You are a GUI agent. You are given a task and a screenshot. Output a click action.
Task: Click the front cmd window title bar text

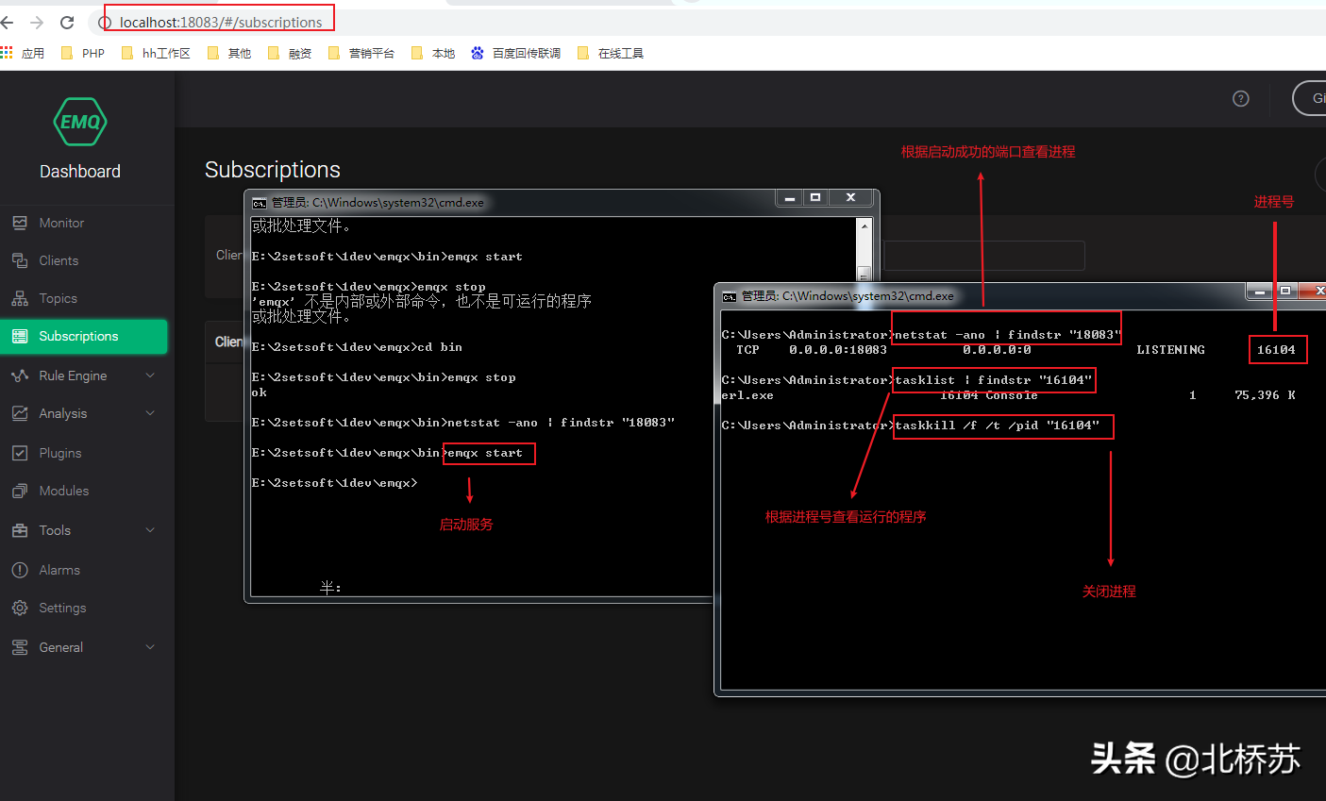(x=848, y=296)
